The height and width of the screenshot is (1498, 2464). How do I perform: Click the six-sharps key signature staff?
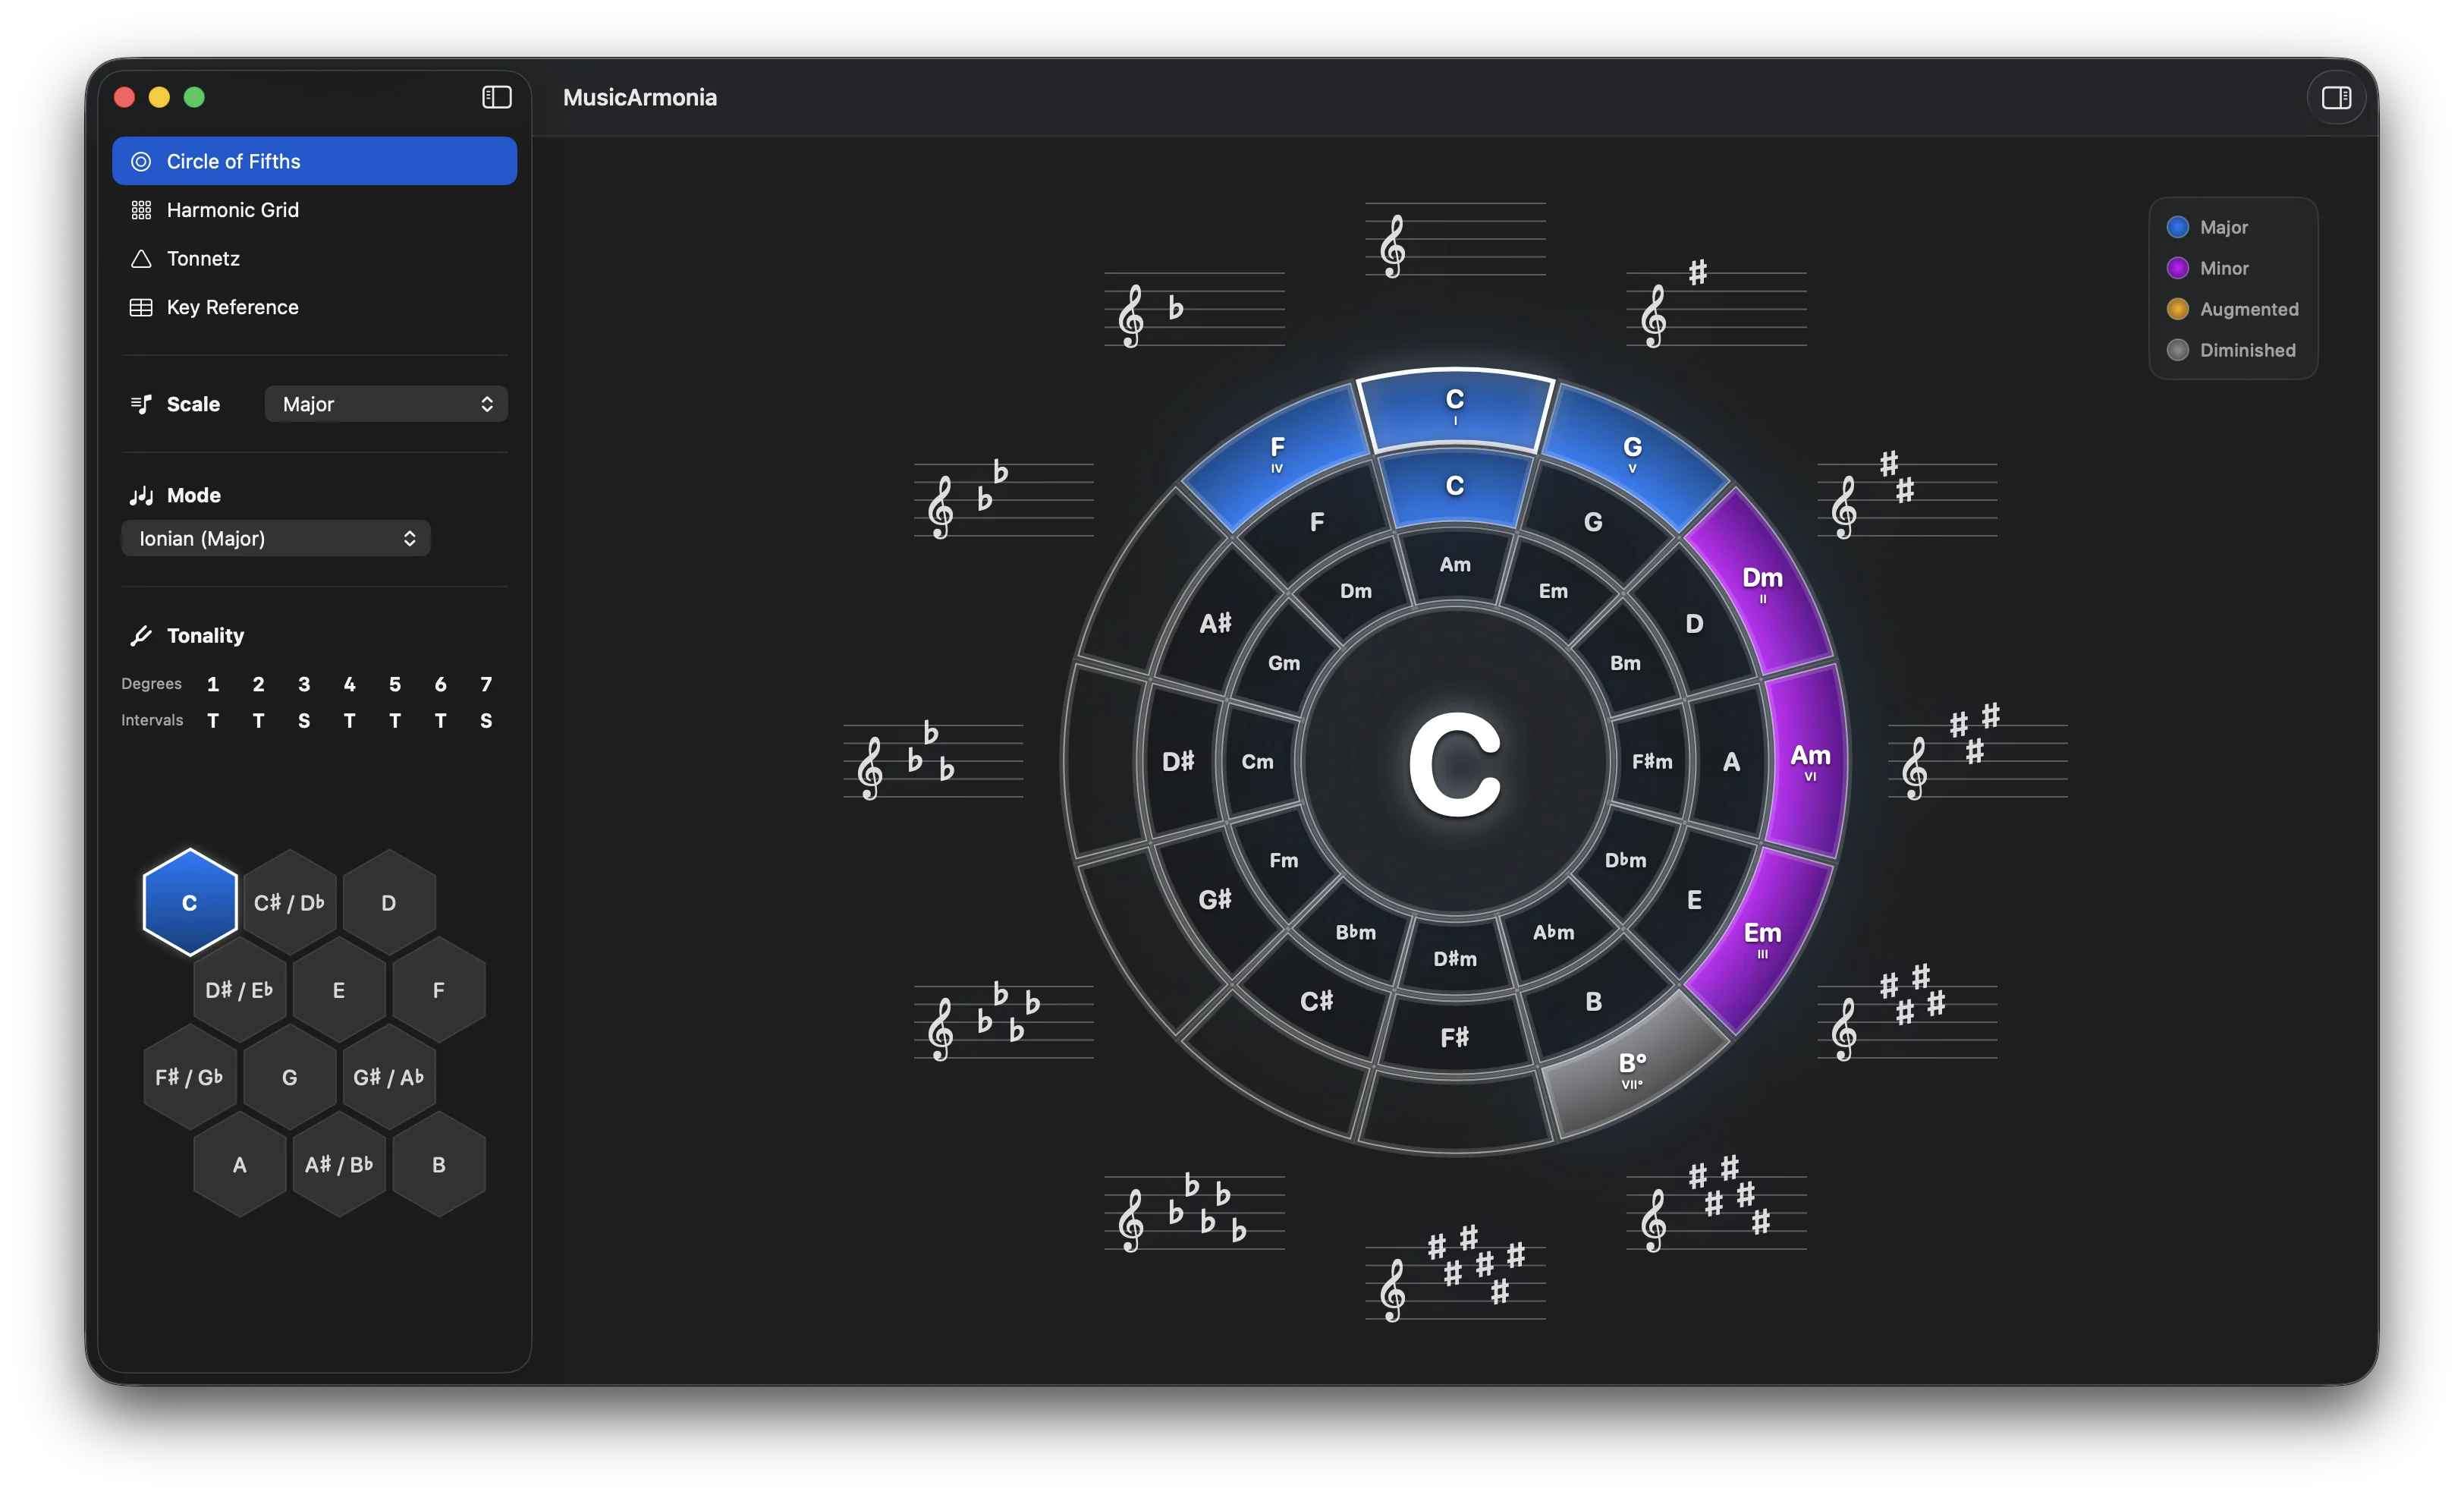tap(1455, 1275)
